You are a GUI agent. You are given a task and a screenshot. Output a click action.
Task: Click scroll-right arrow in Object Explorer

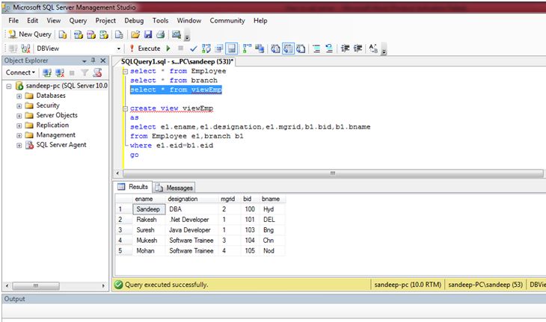pyautogui.click(x=103, y=286)
